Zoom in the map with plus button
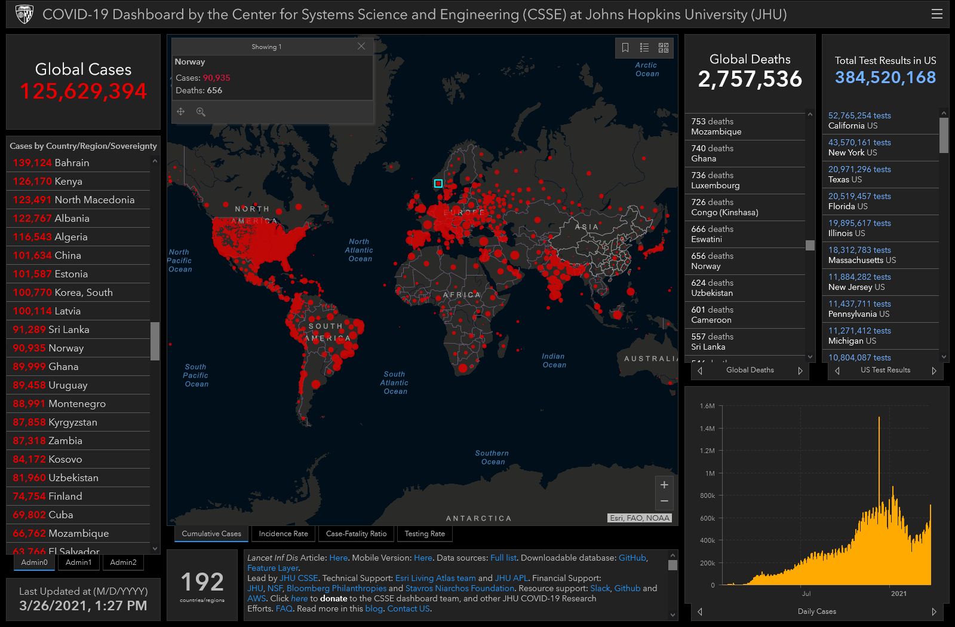Viewport: 955px width, 627px height. pyautogui.click(x=664, y=485)
